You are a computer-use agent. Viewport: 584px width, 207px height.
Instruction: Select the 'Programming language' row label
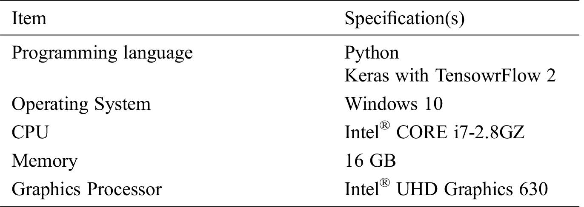coord(102,54)
